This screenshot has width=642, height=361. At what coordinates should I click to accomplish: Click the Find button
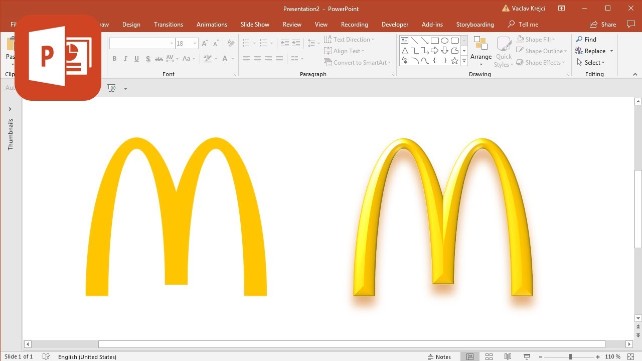pyautogui.click(x=586, y=39)
